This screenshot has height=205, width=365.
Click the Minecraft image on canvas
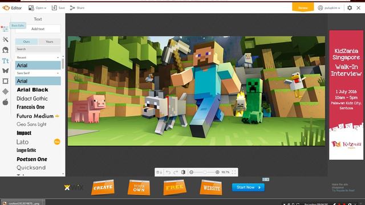coord(196,91)
